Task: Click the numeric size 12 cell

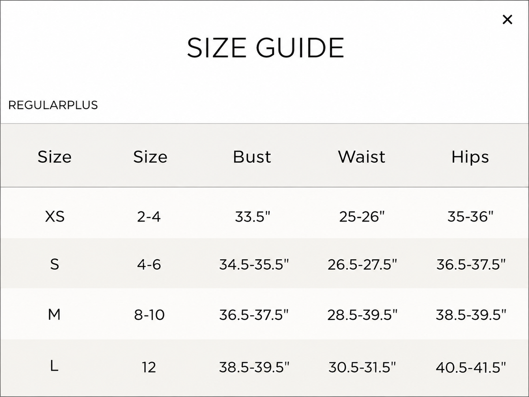Action: (x=149, y=367)
